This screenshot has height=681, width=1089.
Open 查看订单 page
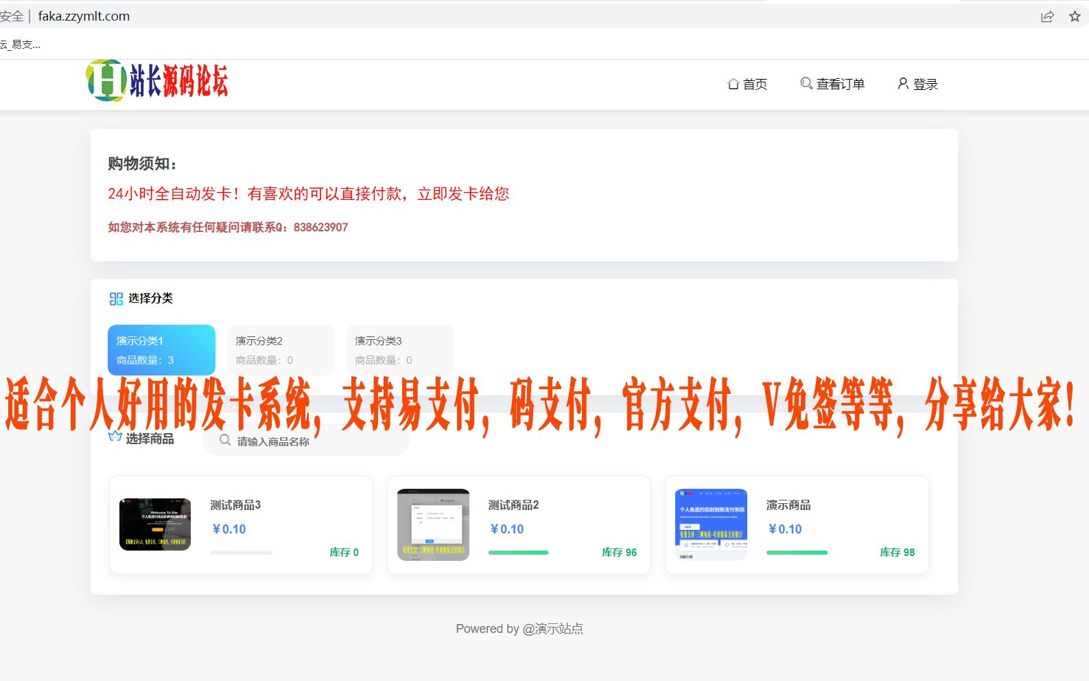point(841,84)
